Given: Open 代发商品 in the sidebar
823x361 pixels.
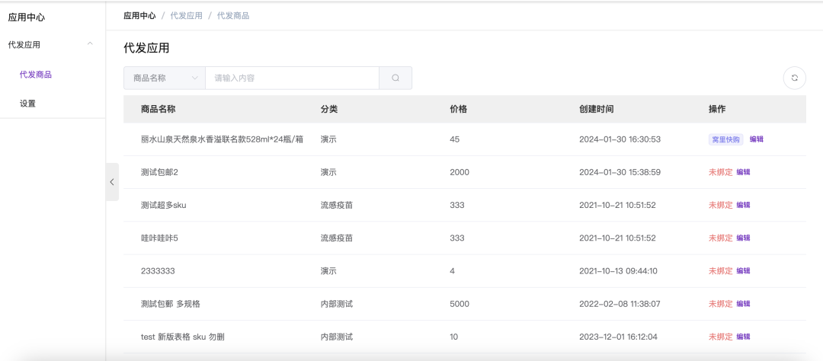Looking at the screenshot, I should 36,75.
